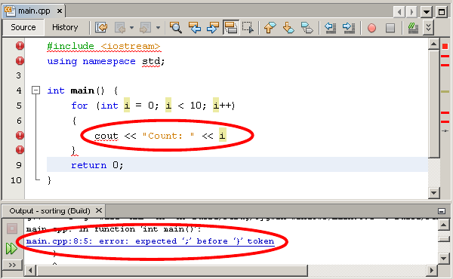The image size is (453, 279).
Task: Click the Start Macro Recording red circle
Action: coord(371,28)
